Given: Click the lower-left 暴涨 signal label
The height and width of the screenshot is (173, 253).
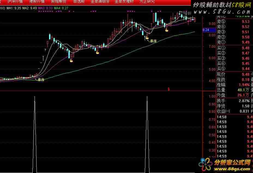Looking at the screenshot, I should pyautogui.click(x=41, y=80).
